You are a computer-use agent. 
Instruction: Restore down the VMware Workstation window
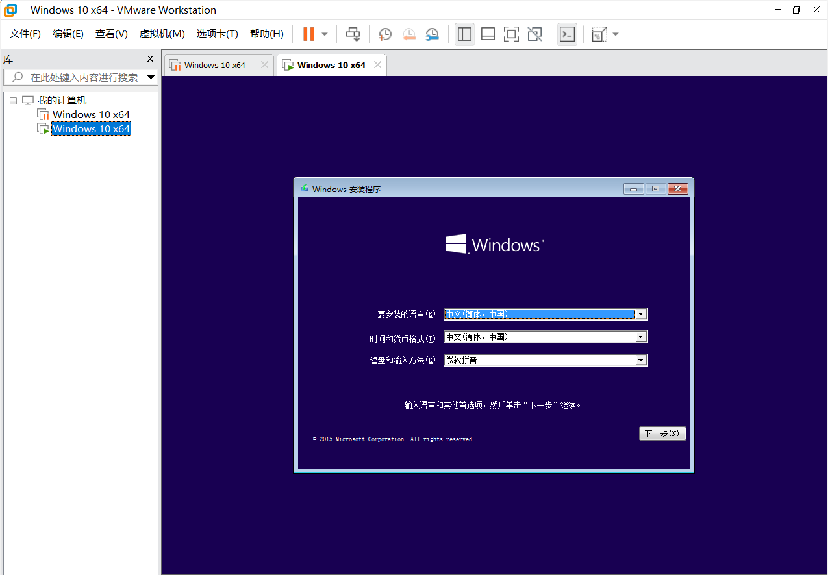pyautogui.click(x=796, y=10)
